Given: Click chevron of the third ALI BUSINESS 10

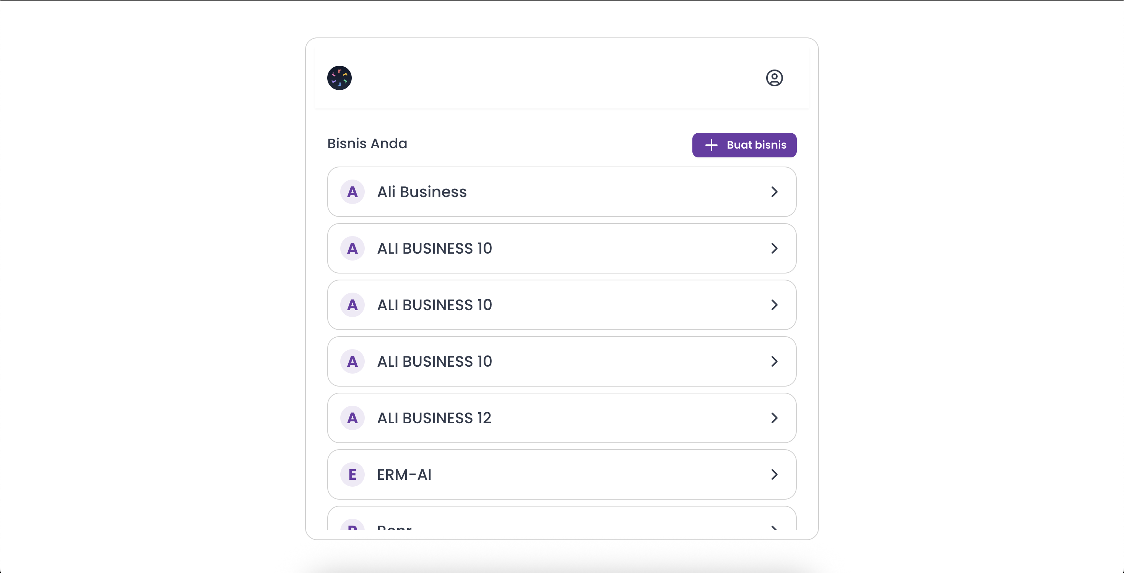Looking at the screenshot, I should click(x=775, y=361).
